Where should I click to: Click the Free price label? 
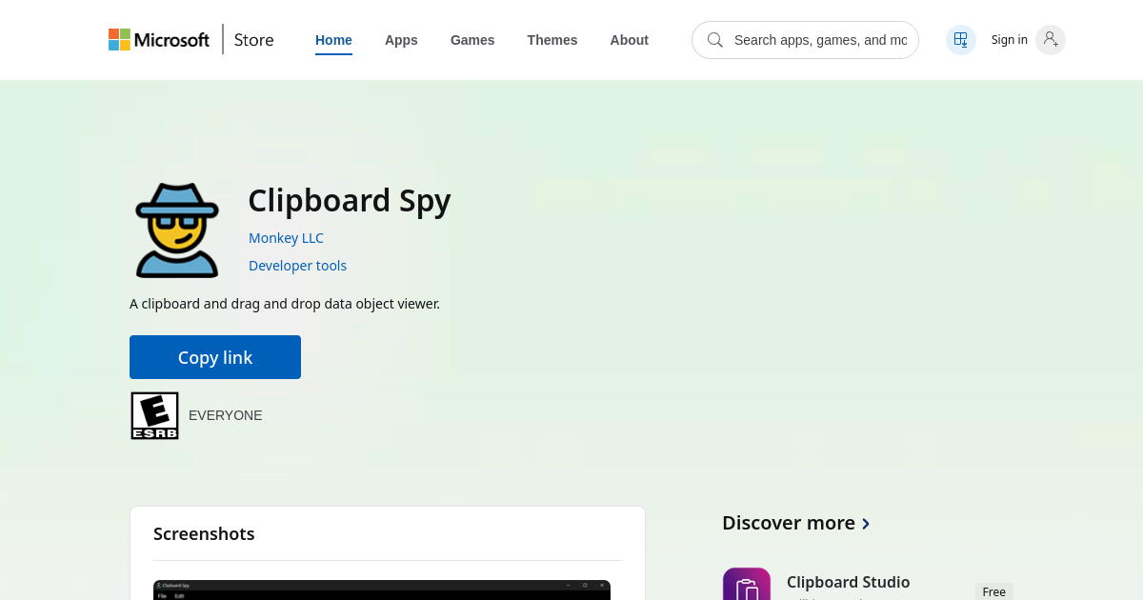coord(994,591)
